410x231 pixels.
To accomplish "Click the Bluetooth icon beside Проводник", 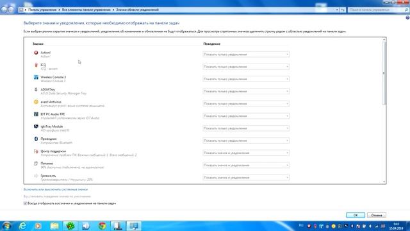I will pyautogui.click(x=36, y=139).
